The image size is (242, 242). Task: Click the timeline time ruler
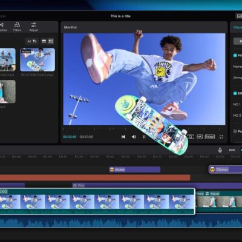pyautogui.click(x=121, y=157)
